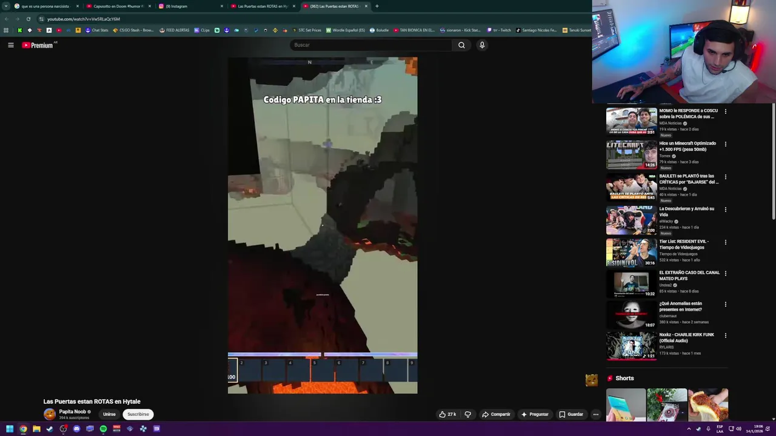Open the STC Set Prices bookmark
776x436 pixels.
(x=307, y=30)
